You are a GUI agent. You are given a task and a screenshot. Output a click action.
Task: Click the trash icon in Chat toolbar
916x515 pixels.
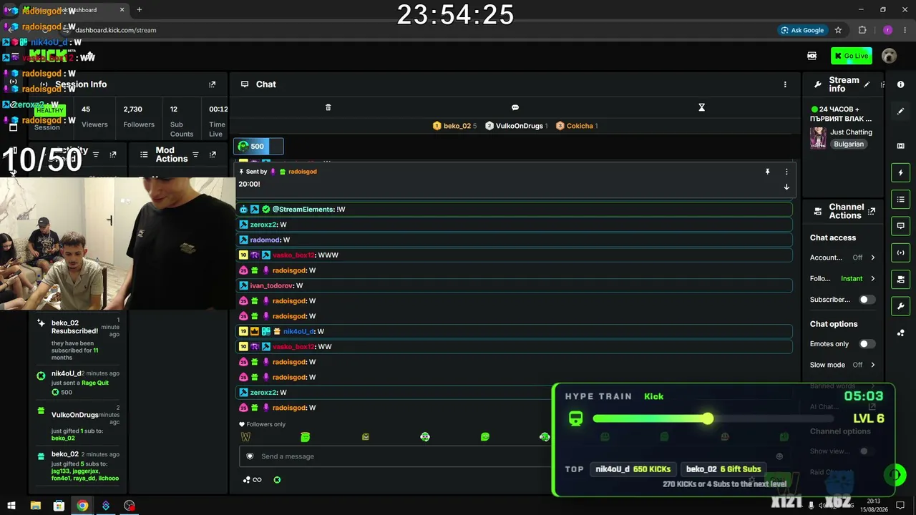click(x=328, y=107)
